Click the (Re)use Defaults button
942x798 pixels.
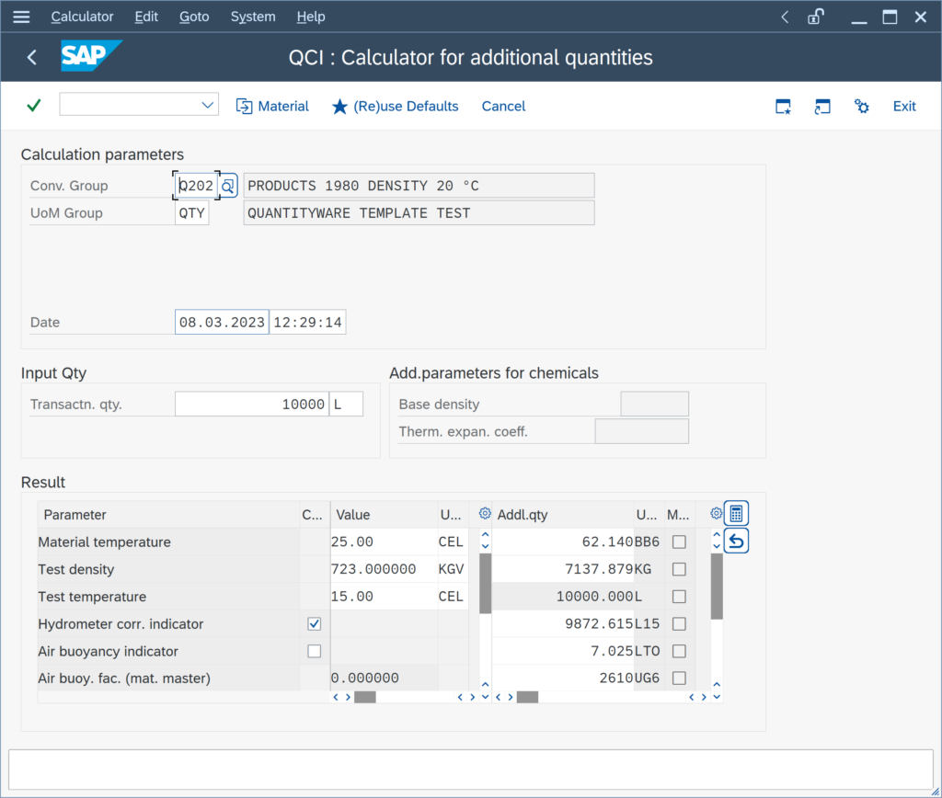pos(395,107)
